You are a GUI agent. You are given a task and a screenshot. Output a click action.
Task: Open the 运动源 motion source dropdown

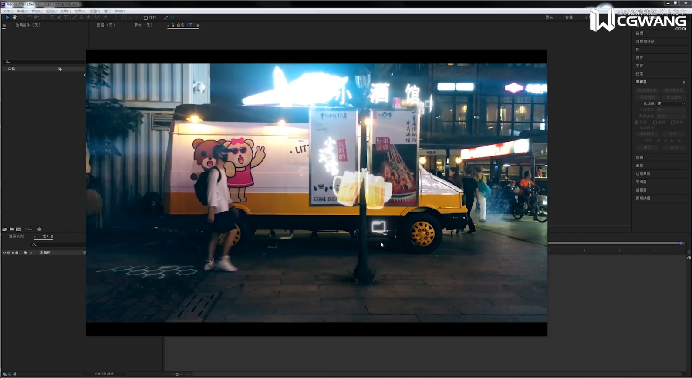click(x=671, y=104)
